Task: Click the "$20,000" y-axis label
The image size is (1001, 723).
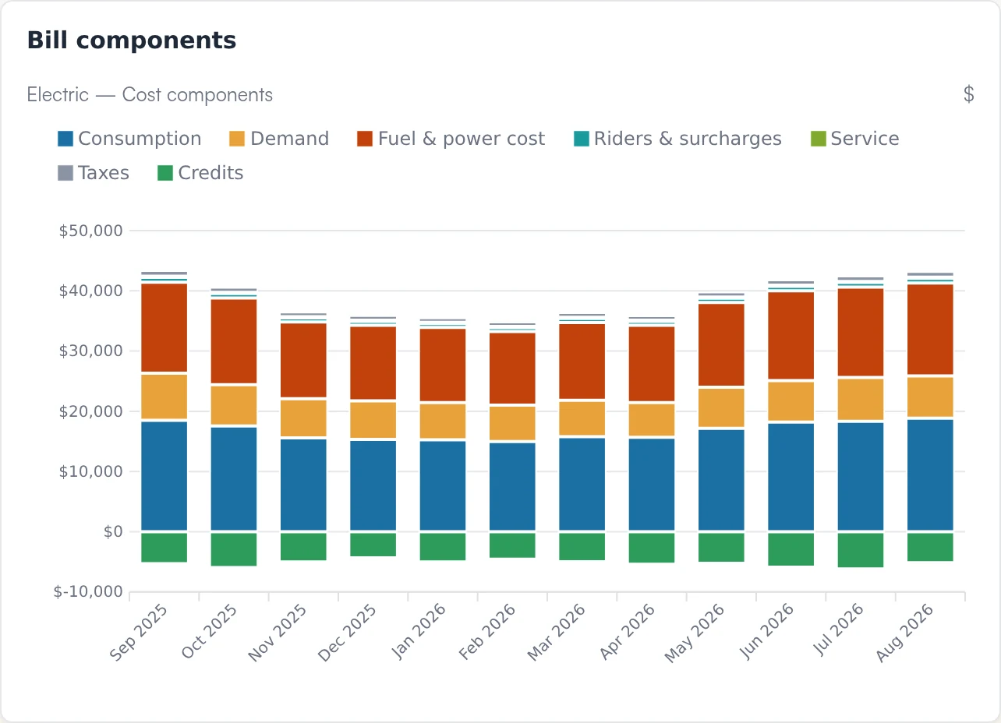Action: click(x=91, y=411)
